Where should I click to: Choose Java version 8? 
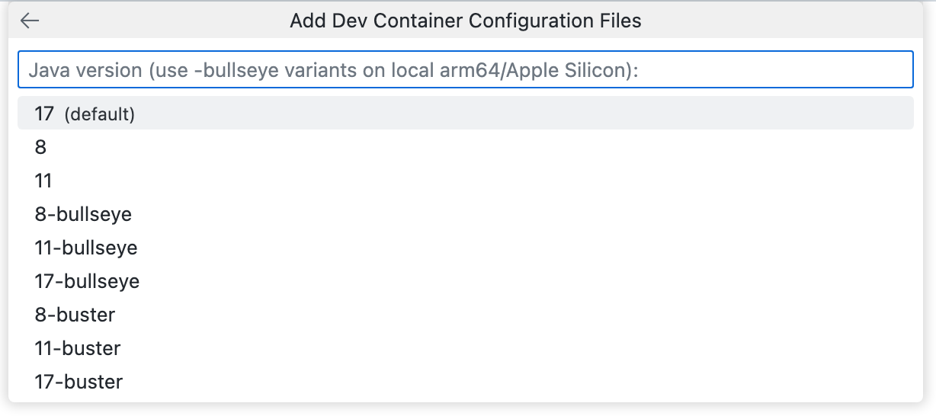coord(41,147)
